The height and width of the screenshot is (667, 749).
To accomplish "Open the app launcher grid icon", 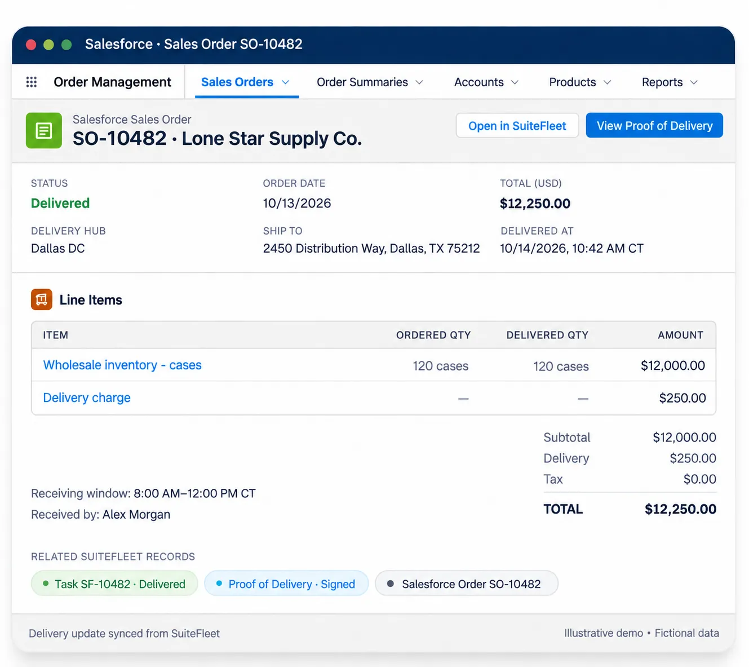I will click(32, 82).
